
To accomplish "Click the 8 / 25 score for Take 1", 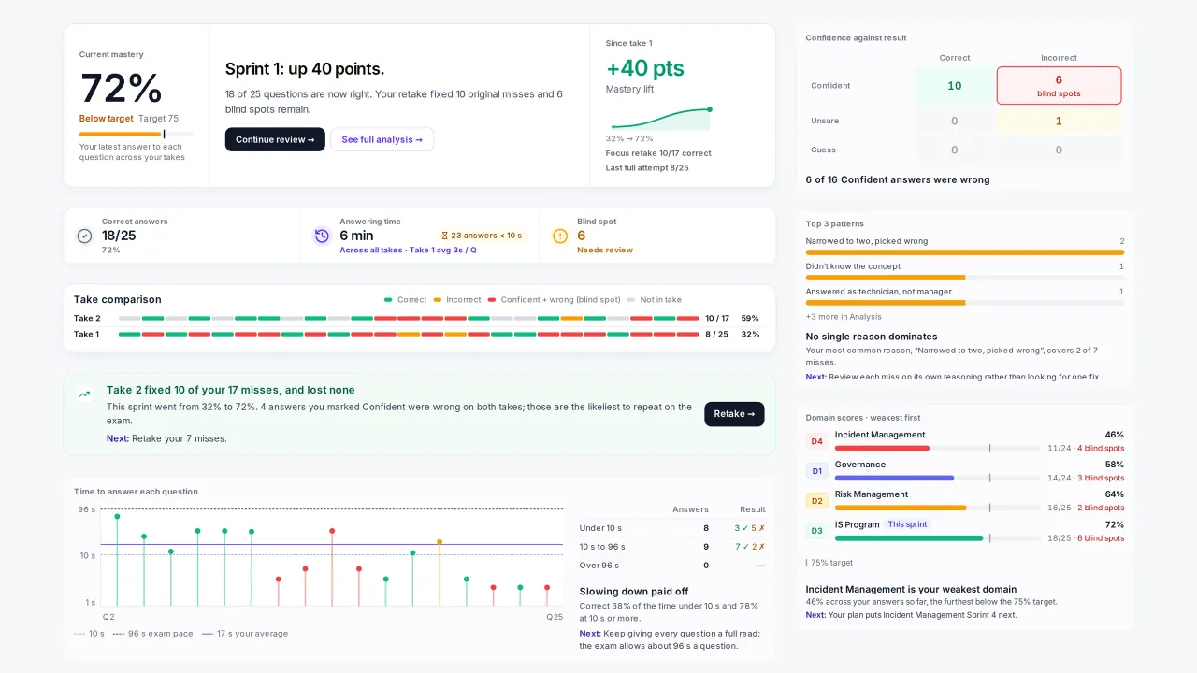I will point(717,334).
